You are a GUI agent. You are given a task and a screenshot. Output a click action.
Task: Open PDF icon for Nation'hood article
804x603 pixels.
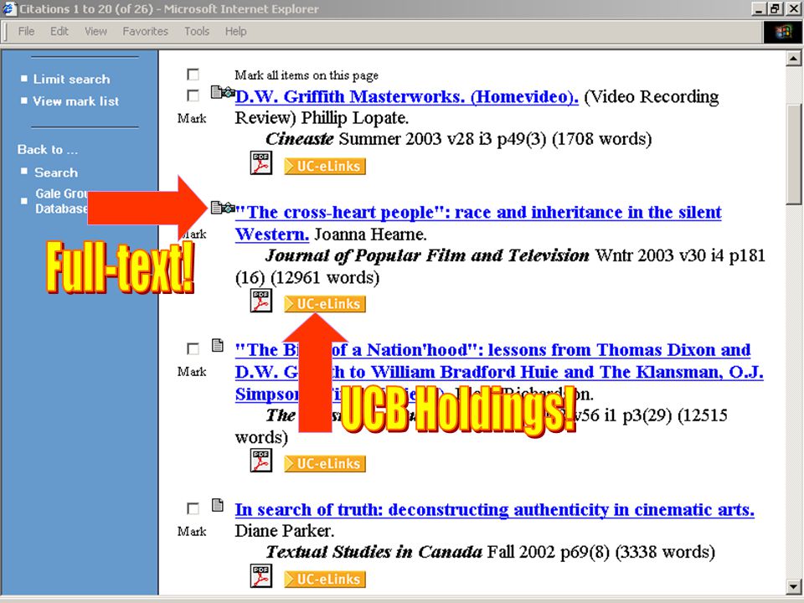261,461
